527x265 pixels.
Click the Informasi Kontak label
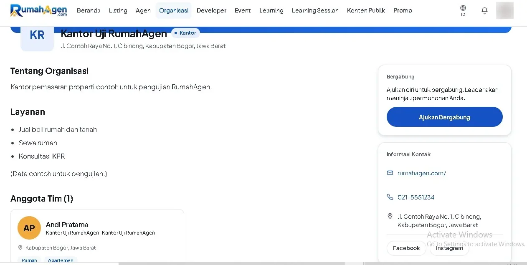(x=408, y=154)
